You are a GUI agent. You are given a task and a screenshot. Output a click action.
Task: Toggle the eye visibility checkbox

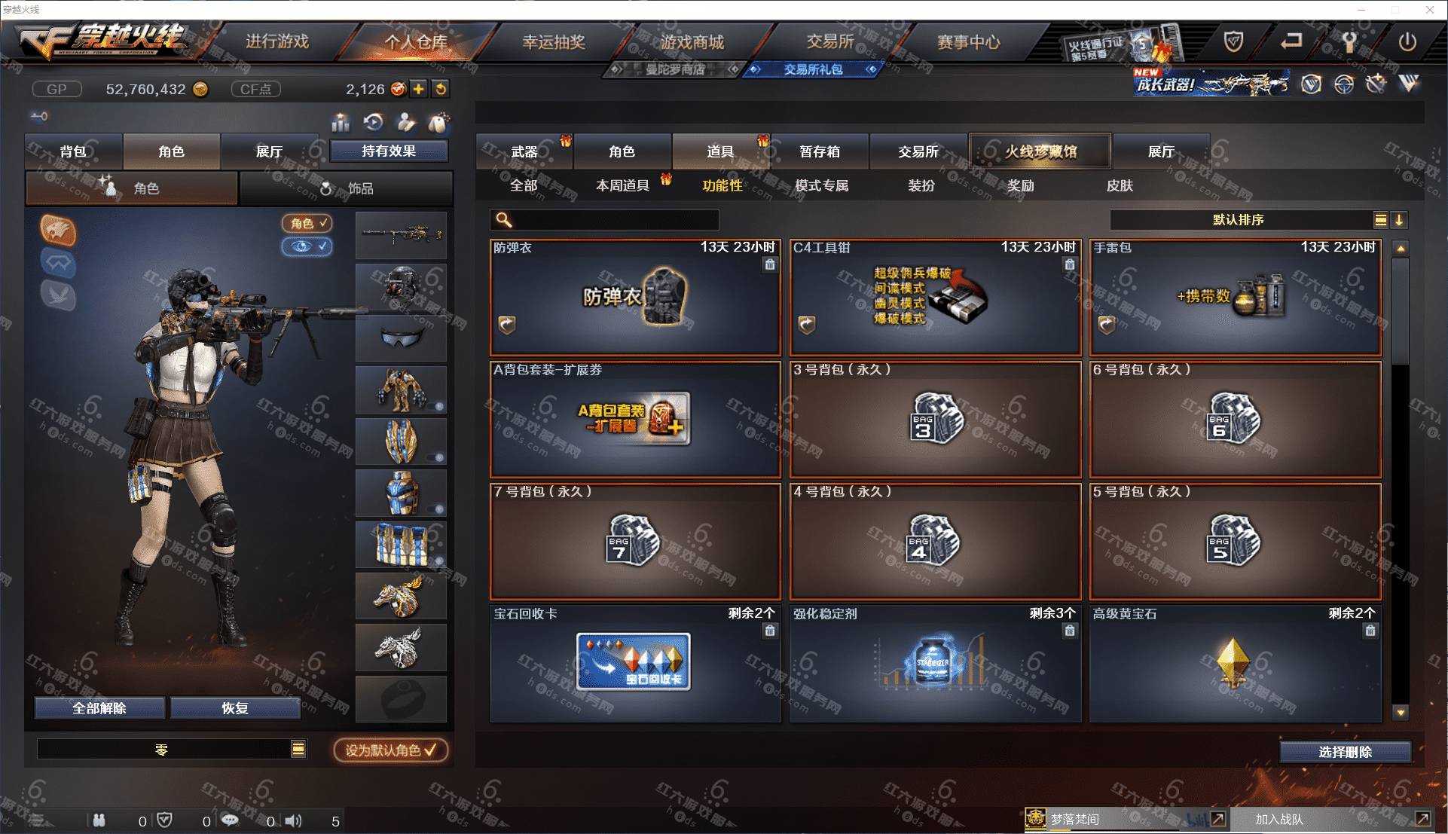pyautogui.click(x=307, y=246)
